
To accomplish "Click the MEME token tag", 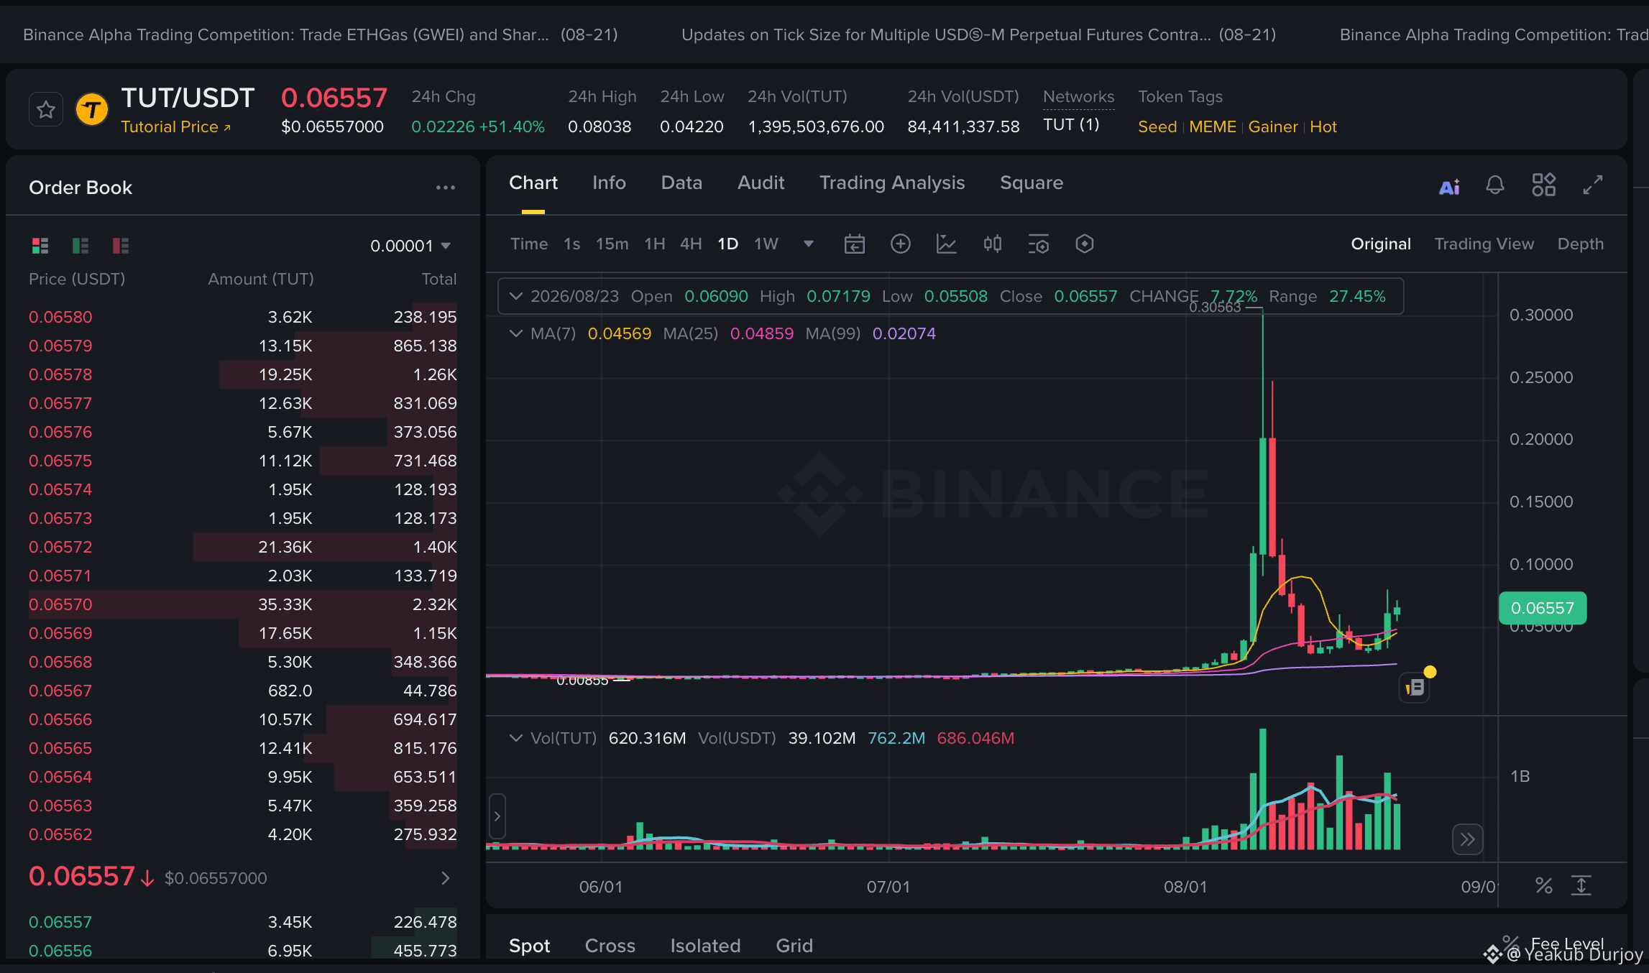I will 1213,127.
